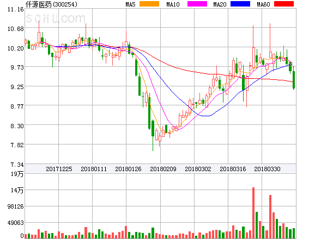Viewport: 327px width, 239px height.
Task: Click the 10.68 price axis label
Action: (16, 29)
